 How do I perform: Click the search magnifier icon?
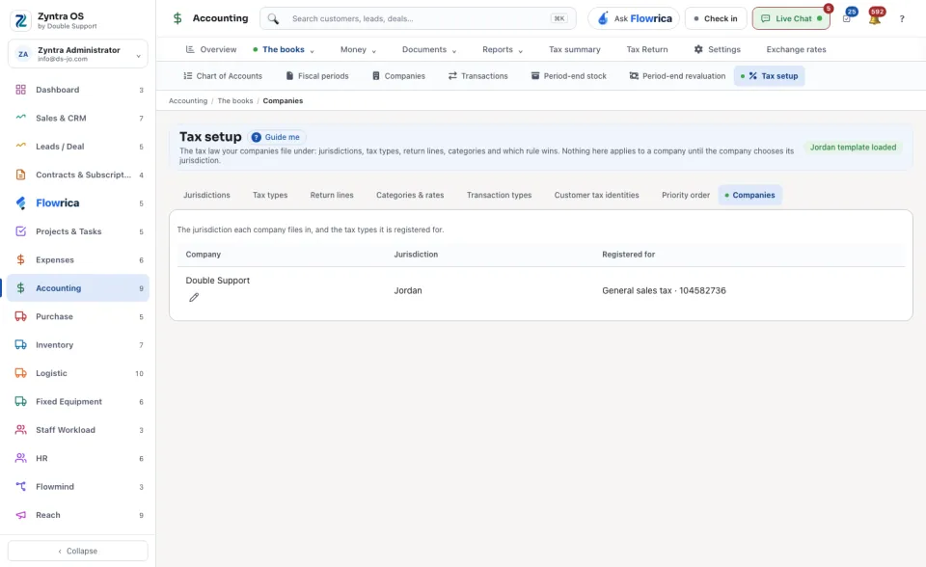tap(273, 19)
